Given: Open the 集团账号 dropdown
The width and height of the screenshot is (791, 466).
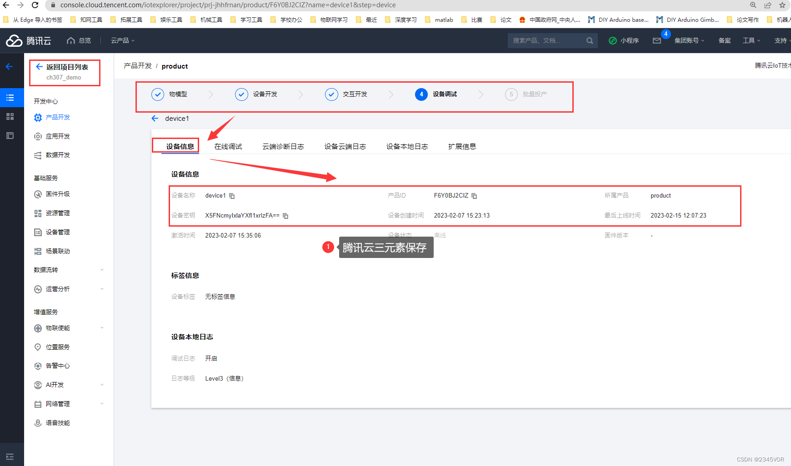Looking at the screenshot, I should coord(689,40).
